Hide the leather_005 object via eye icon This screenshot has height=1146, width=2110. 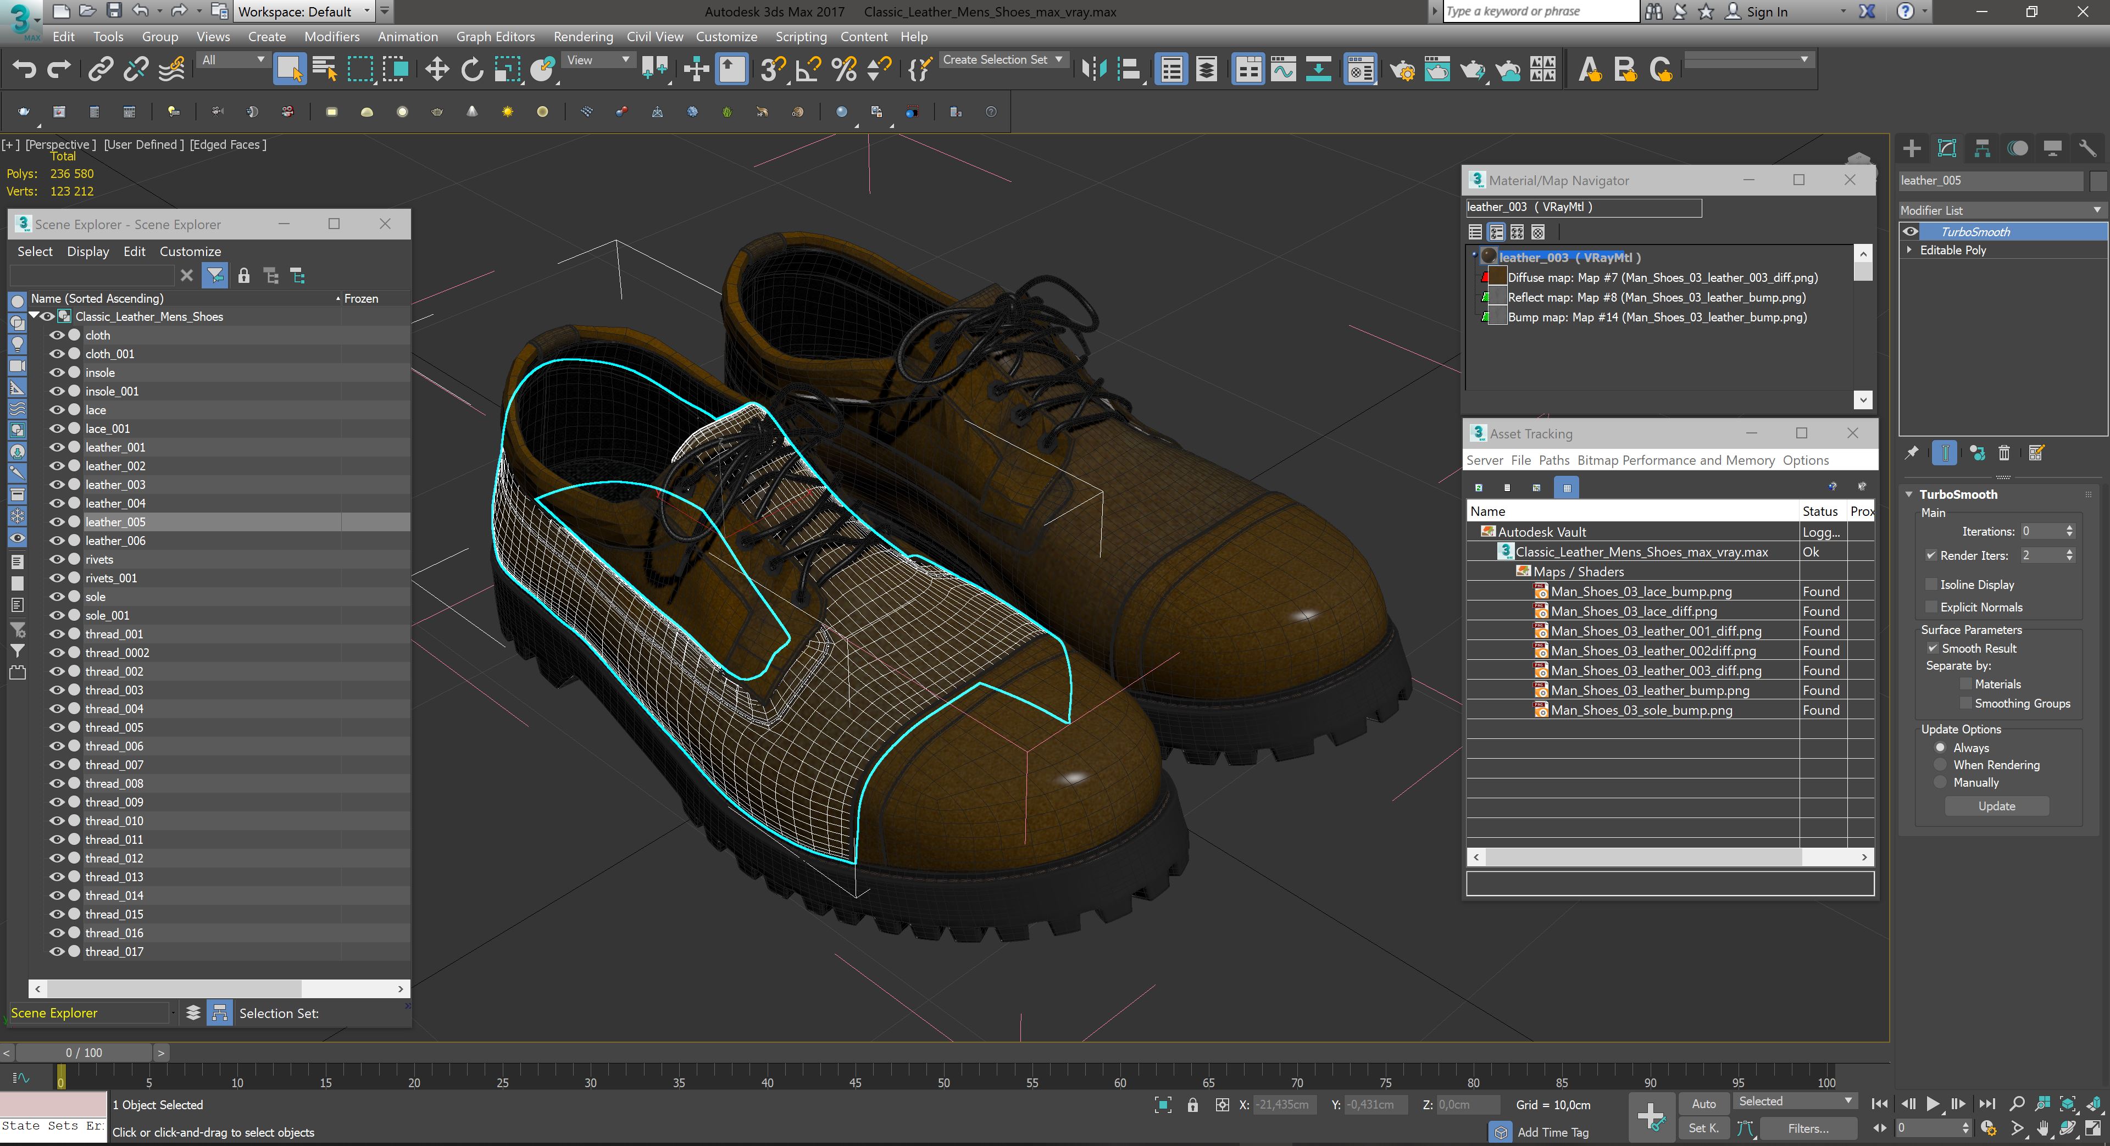pos(57,522)
